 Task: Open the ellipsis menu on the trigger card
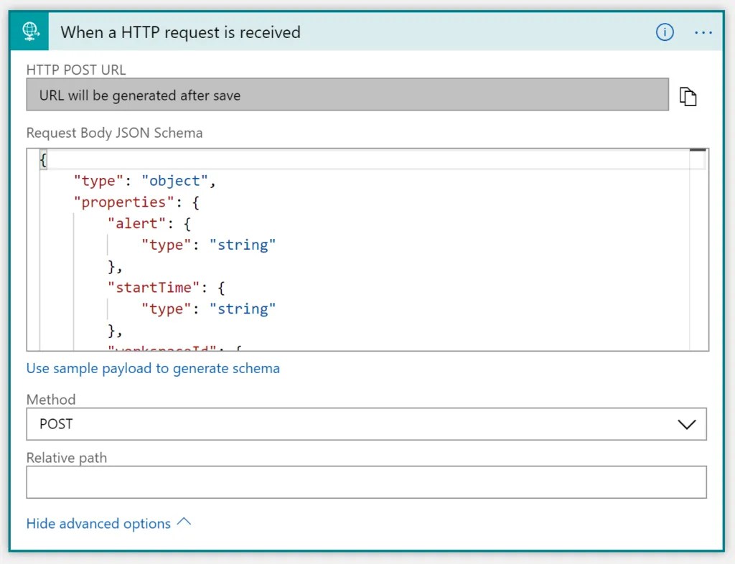[x=703, y=32]
